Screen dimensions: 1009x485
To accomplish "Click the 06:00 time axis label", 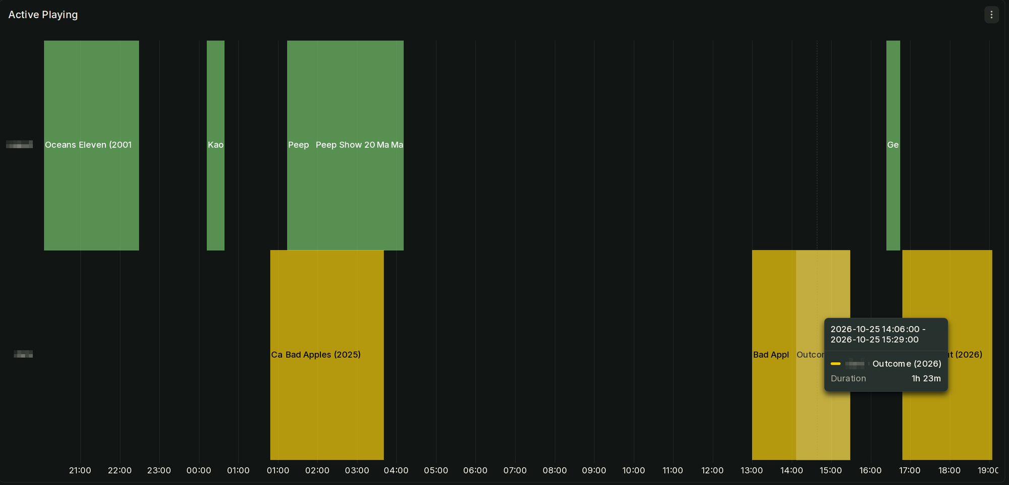I will 475,470.
